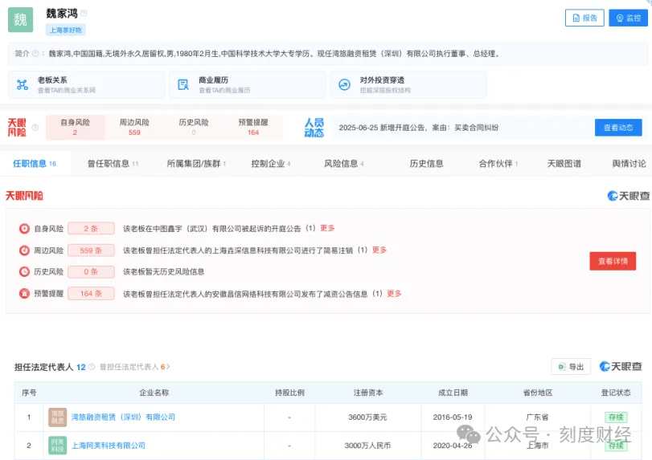This screenshot has height=460, width=652.
Task: Click the 监控 button
Action: tap(627, 18)
